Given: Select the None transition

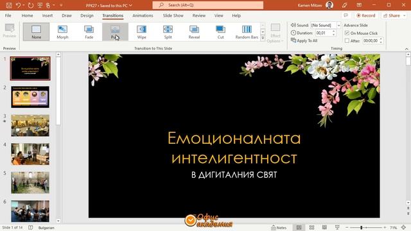Looking at the screenshot, I should pos(36,31).
